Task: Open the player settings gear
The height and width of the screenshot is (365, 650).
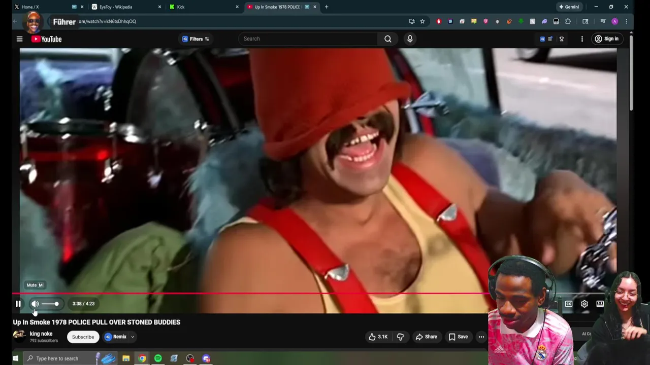Action: (x=584, y=304)
